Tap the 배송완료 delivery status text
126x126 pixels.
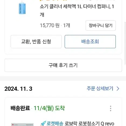pyautogui.click(x=20, y=108)
